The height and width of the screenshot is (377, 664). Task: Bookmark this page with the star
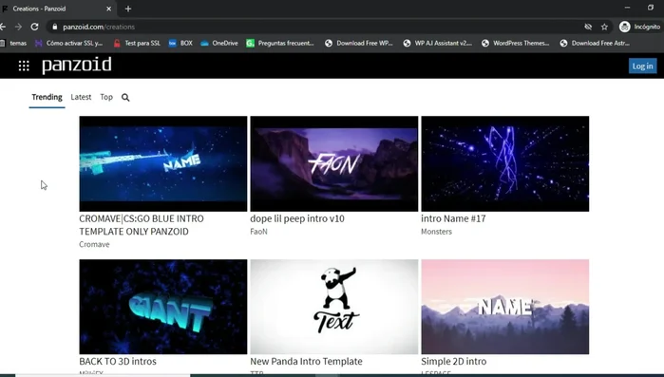tap(604, 27)
